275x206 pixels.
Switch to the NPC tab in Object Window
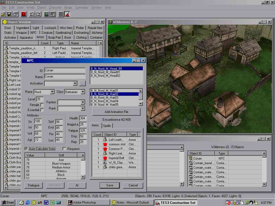(x=33, y=33)
